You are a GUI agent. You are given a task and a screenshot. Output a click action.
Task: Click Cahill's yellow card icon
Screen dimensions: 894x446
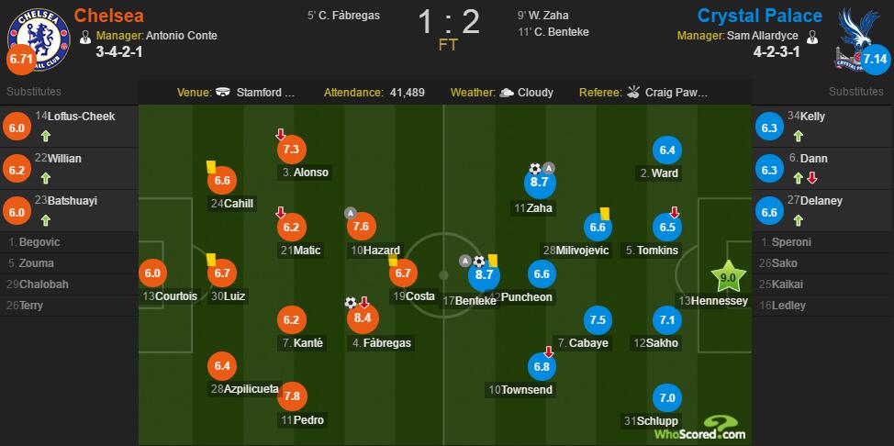coord(211,167)
